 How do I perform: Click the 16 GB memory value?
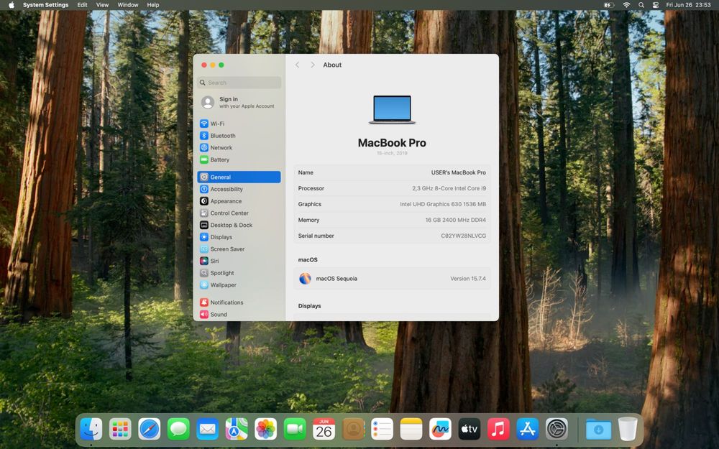coord(455,220)
